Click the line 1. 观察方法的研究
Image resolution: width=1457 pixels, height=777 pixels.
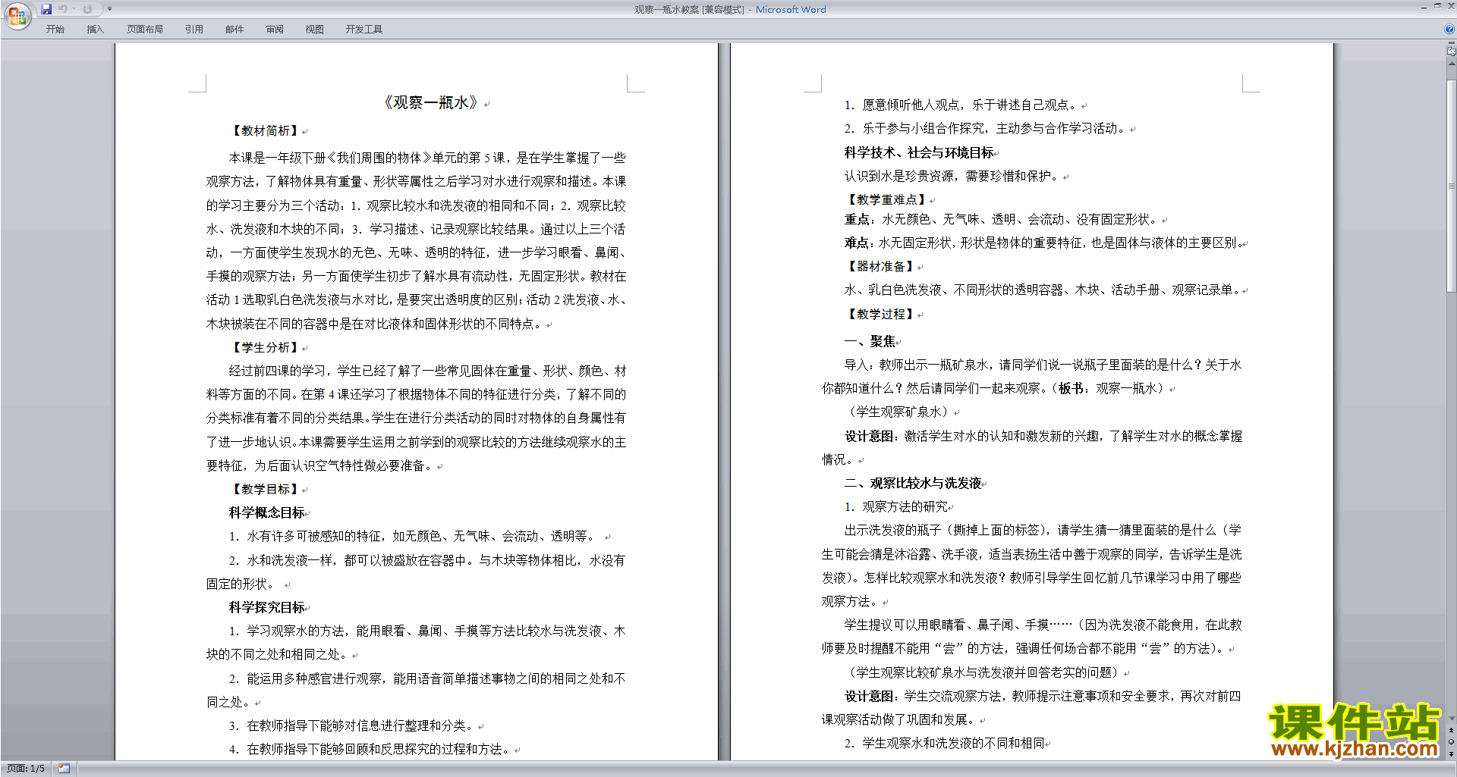(x=895, y=506)
